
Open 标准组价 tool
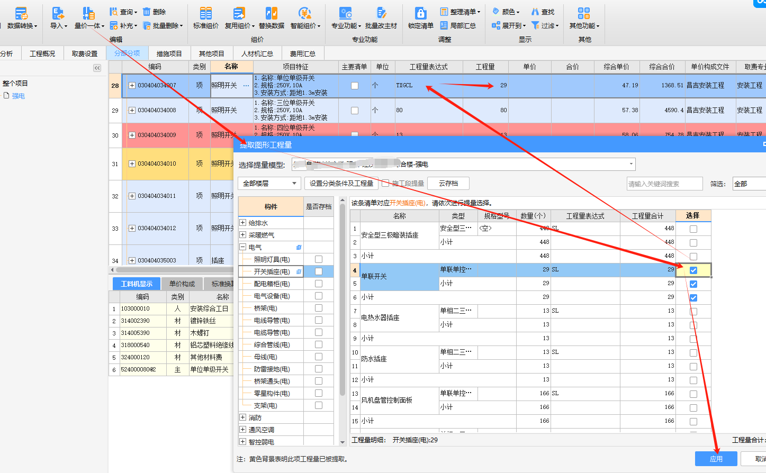click(x=206, y=18)
